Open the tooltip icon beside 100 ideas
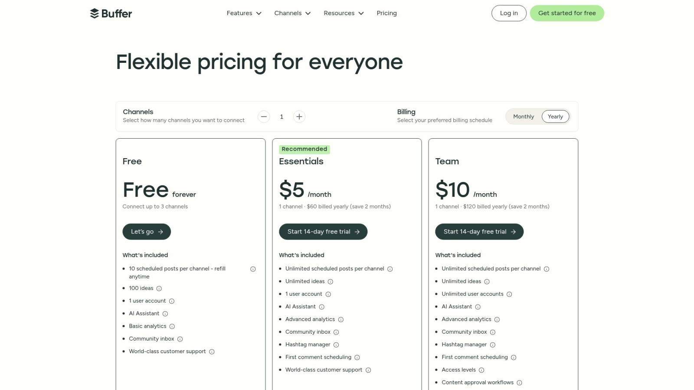This screenshot has height=390, width=694. tap(159, 288)
